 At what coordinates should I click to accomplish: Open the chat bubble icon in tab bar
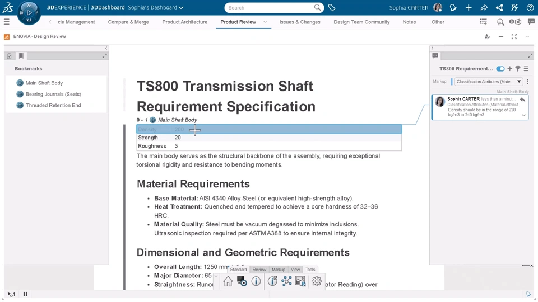point(531,22)
